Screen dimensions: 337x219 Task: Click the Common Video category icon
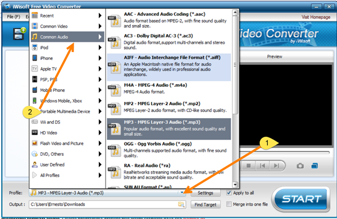pyautogui.click(x=35, y=26)
